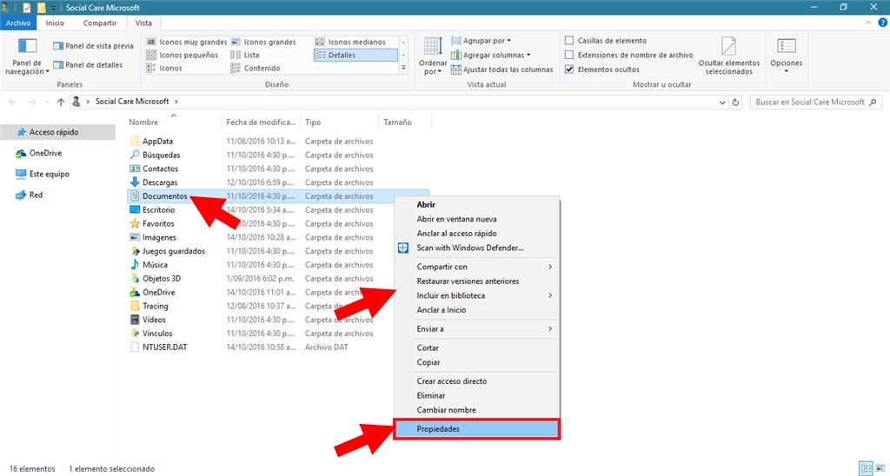The height and width of the screenshot is (476, 890).
Task: Choose Abrir en ventana nueva
Action: pos(477,219)
